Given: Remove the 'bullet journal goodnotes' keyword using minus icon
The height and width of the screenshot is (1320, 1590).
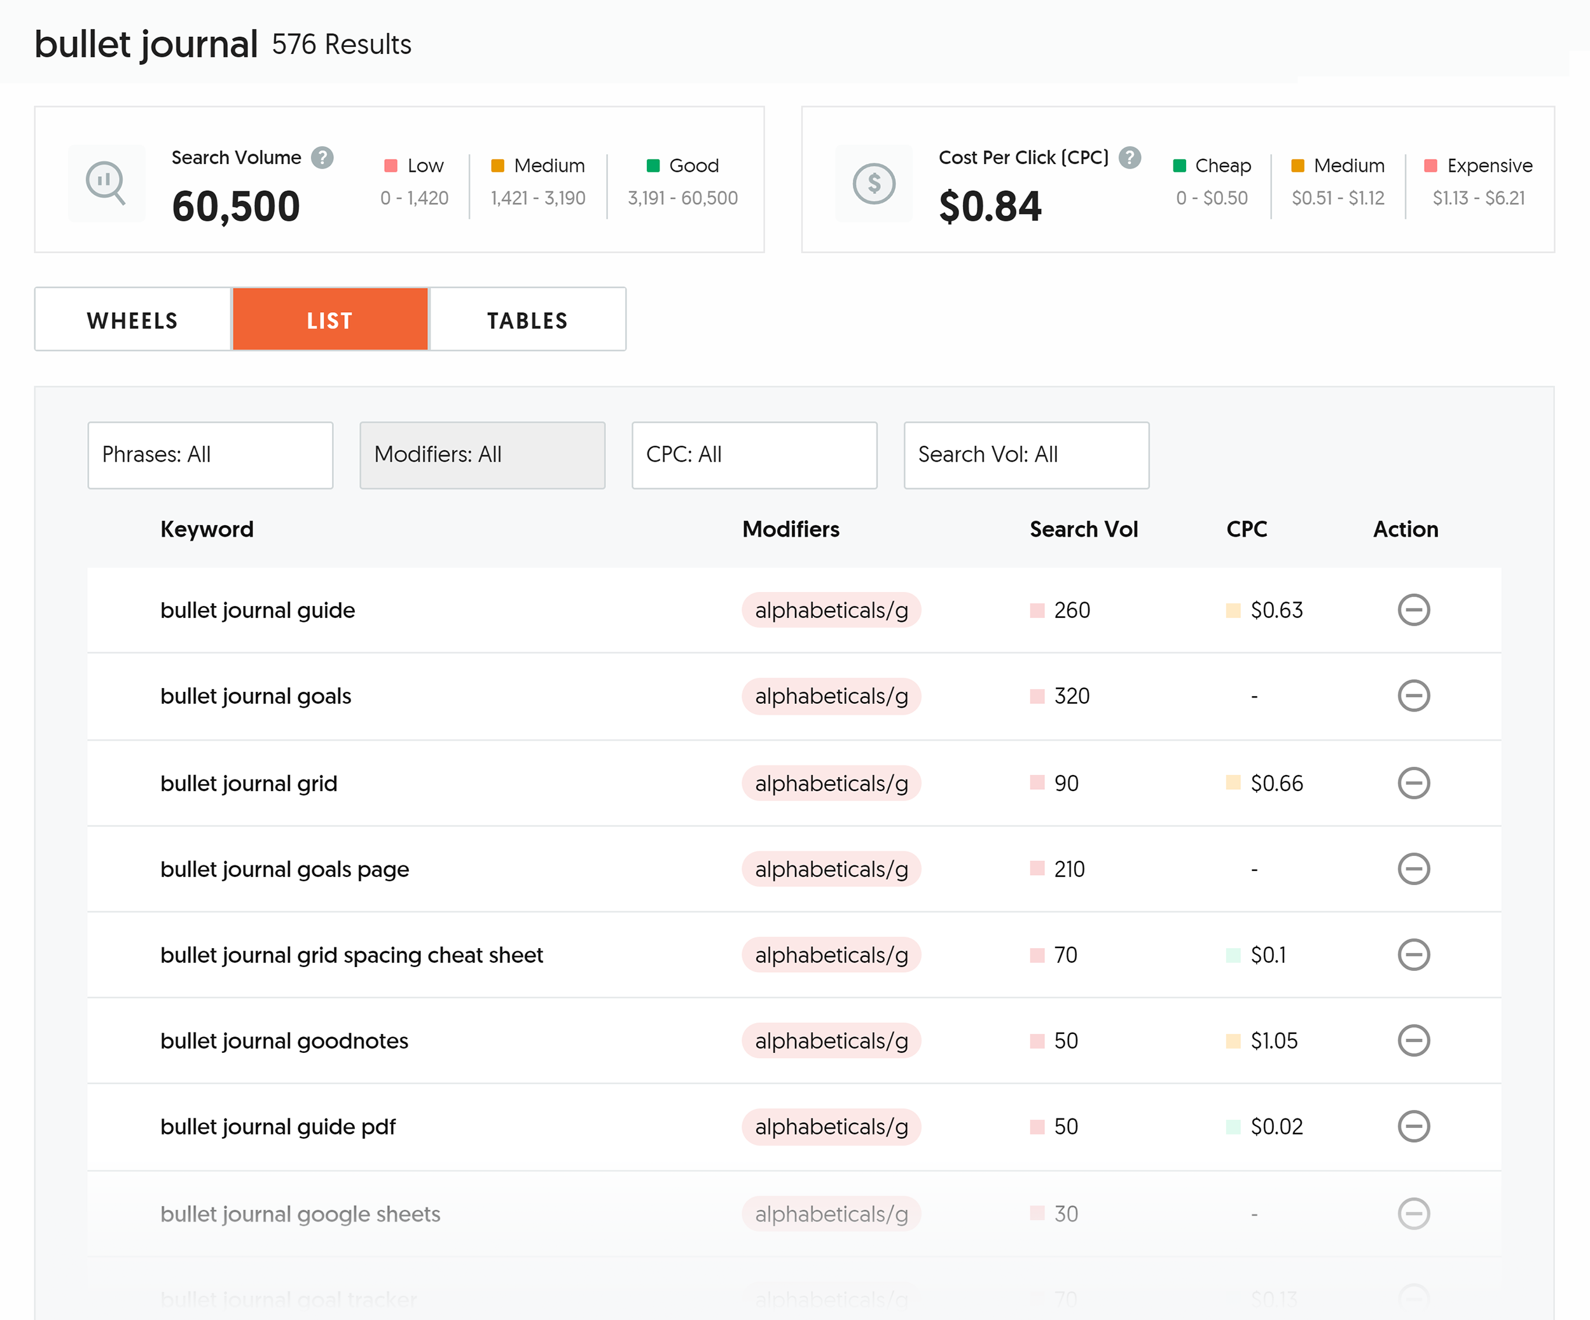Looking at the screenshot, I should (1415, 1041).
